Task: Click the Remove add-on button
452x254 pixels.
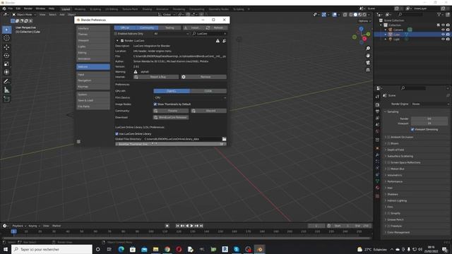Action: (203, 77)
